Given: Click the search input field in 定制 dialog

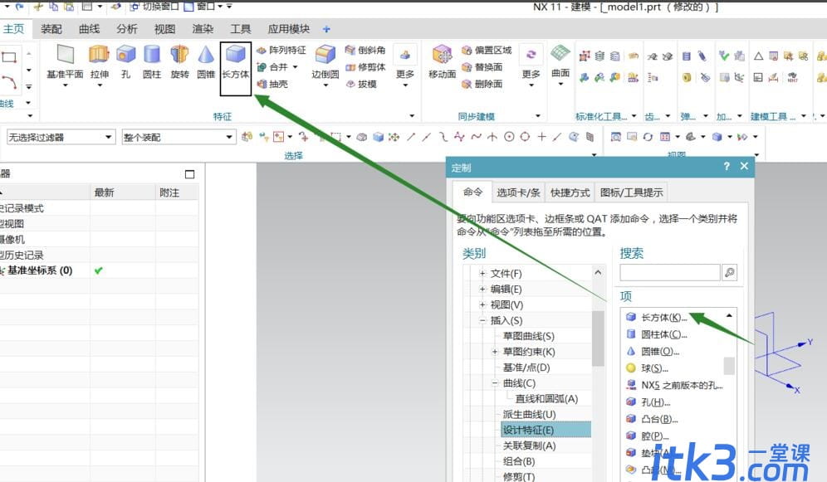Looking at the screenshot, I should [670, 272].
